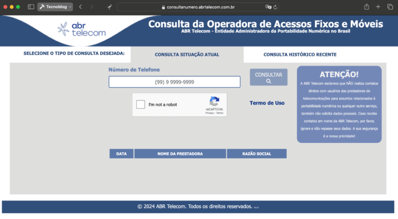398x219 pixels.
Task: Click the NOME DA PRESTADORA column header
Action: click(x=180, y=153)
